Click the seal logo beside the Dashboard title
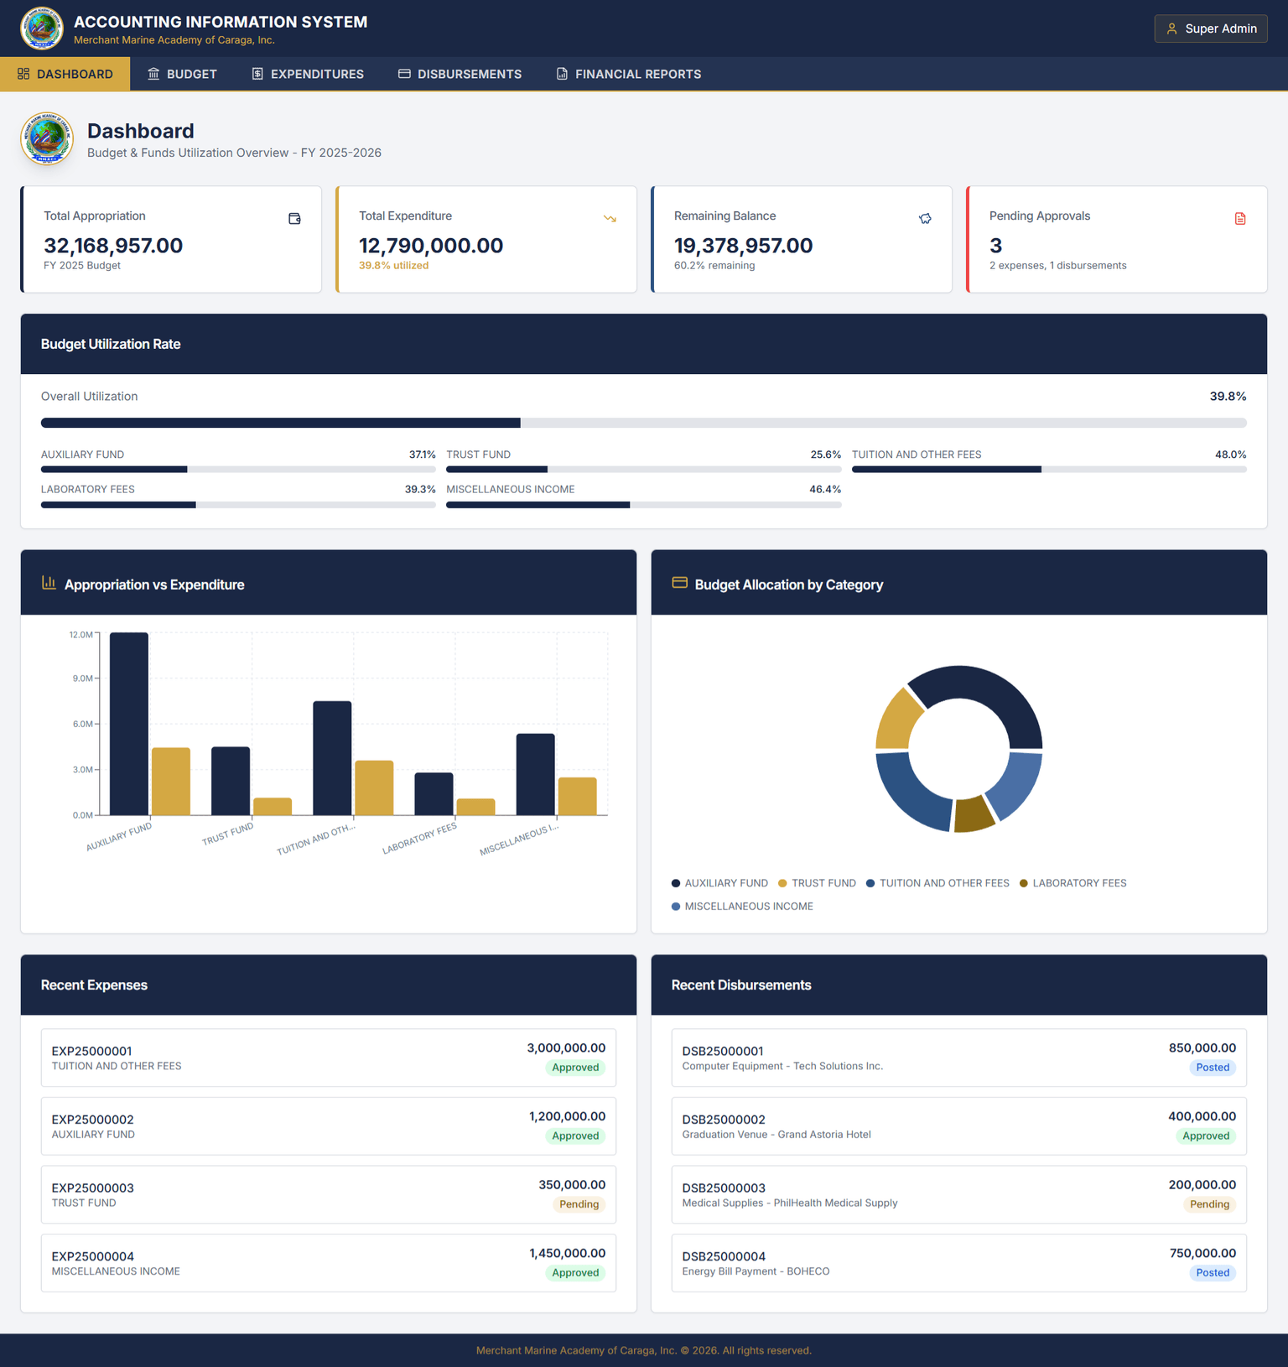The width and height of the screenshot is (1288, 1367). coord(47,138)
